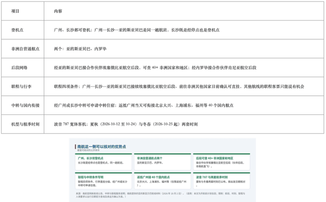Image resolution: width=326 pixels, height=202 pixels.
Task: Select the '联程与行李' row label
Action: pyautogui.click(x=23, y=87)
